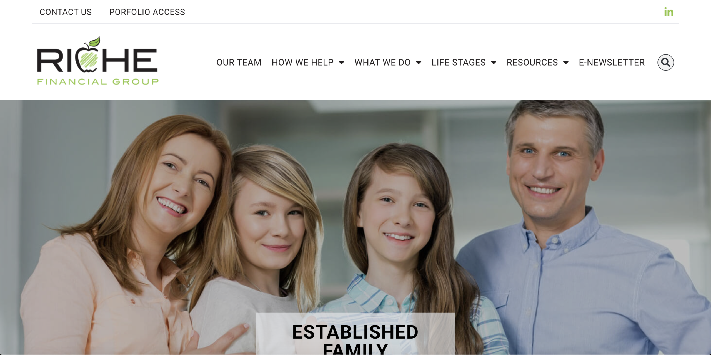Select the What We Do menu label
Viewport: 711px width, 355px height.
click(382, 62)
